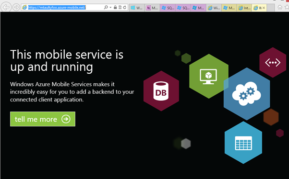Open the browser Home icon
This screenshot has height=179, width=289.
tap(280, 7)
